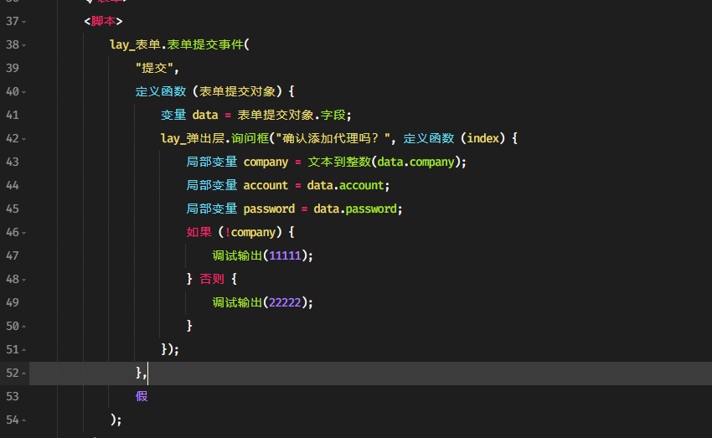This screenshot has width=712, height=438.
Task: Click the number 11111
Action: click(x=285, y=255)
